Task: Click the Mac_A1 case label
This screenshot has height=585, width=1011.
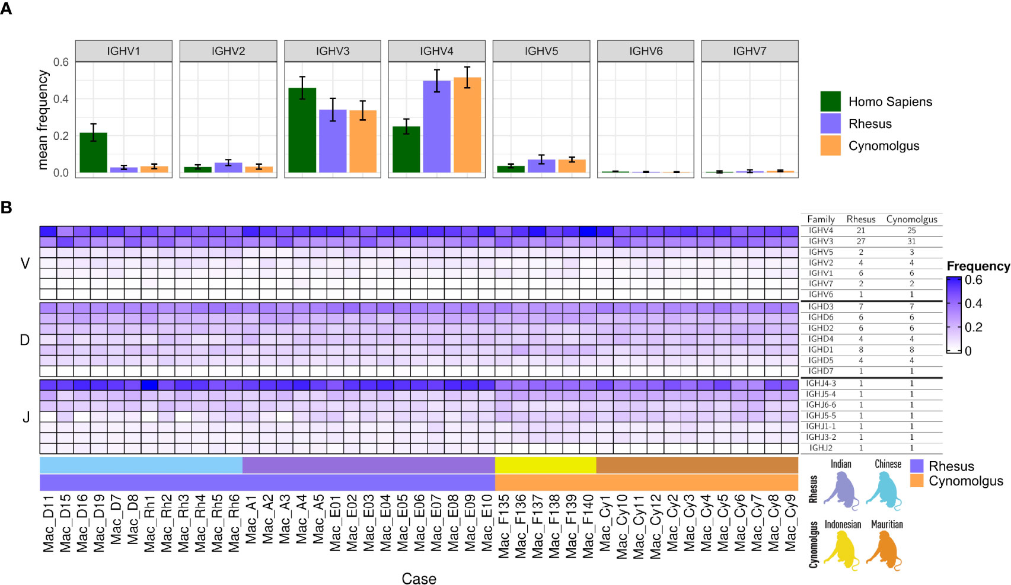Action: tap(251, 520)
